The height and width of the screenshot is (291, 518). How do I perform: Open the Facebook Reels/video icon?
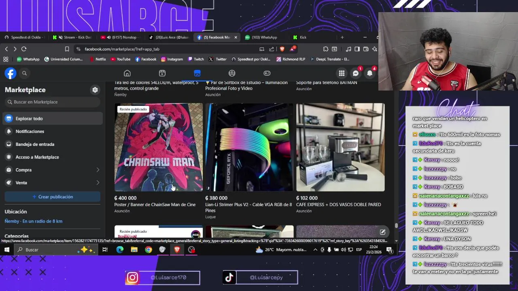(162, 73)
